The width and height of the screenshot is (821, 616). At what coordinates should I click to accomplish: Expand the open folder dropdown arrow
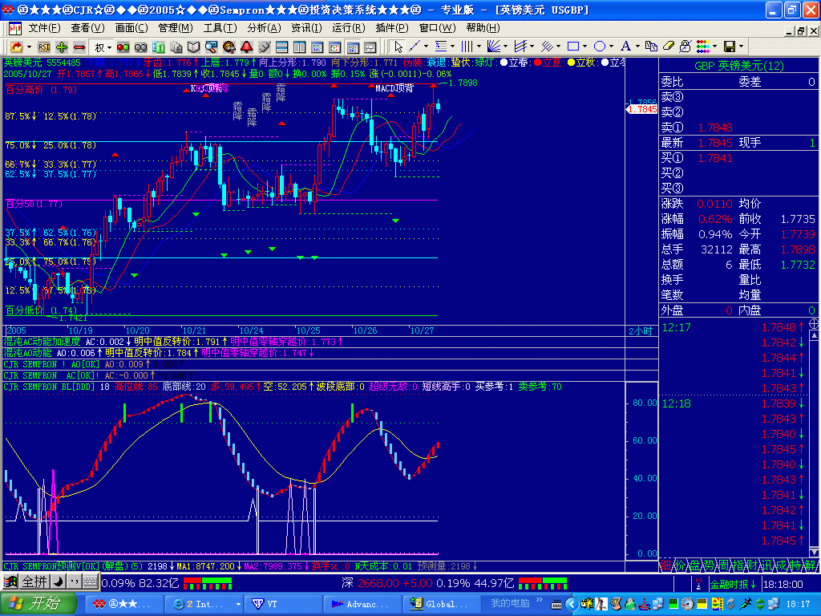(x=29, y=47)
